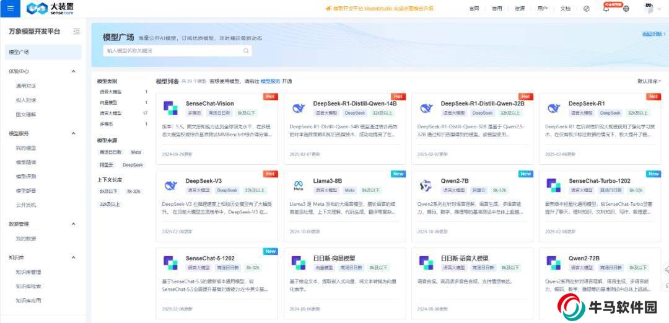Screen dimensions: 669x323
Task: Open the 默认排序 sort dropdown
Action: point(649,81)
